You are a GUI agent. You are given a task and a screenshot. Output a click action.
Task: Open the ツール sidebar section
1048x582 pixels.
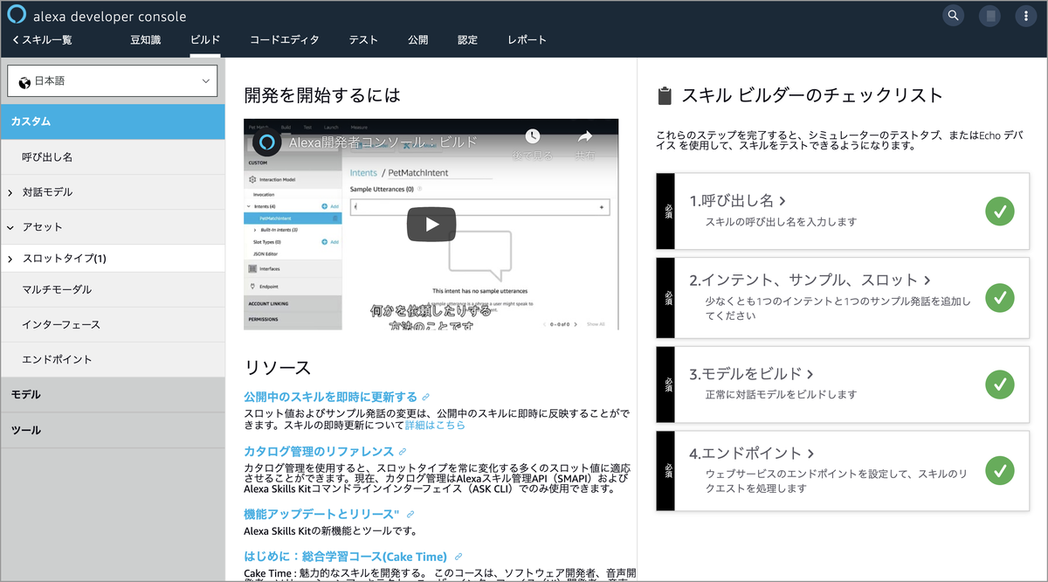click(x=113, y=430)
